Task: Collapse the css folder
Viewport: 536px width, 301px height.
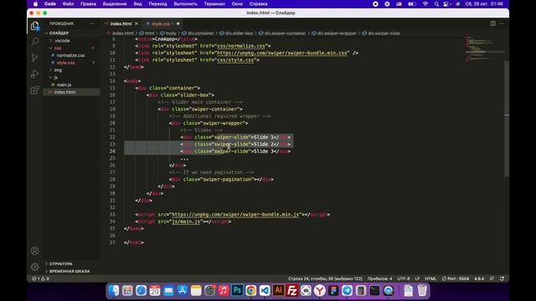Action: tap(58, 48)
